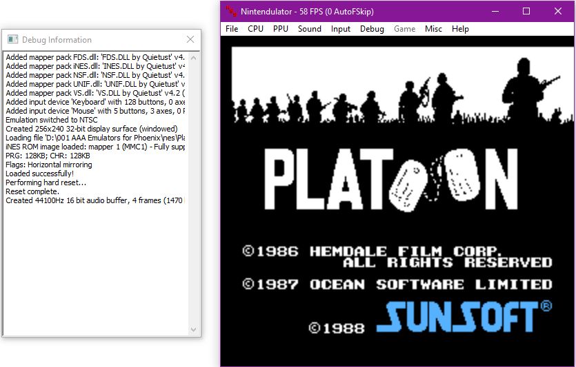Click the debug log scroll up arrow
576x367 pixels.
tap(194, 58)
